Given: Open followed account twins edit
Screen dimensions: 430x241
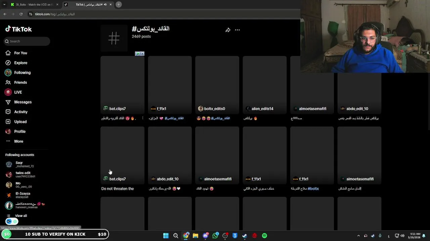Looking at the screenshot, I should point(21,175).
